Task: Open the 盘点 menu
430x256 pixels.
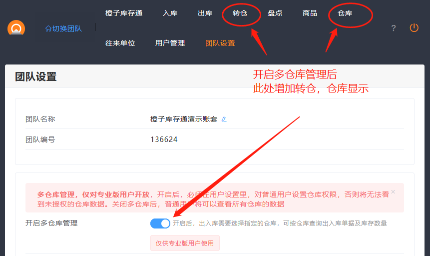Action: point(275,13)
